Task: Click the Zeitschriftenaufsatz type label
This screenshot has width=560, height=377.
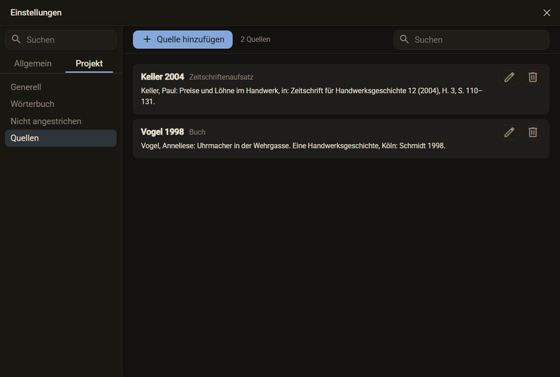Action: (221, 77)
